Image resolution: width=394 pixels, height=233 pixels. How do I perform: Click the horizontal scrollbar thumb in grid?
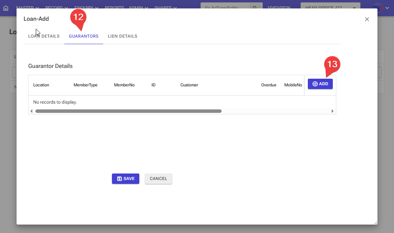[x=128, y=111]
